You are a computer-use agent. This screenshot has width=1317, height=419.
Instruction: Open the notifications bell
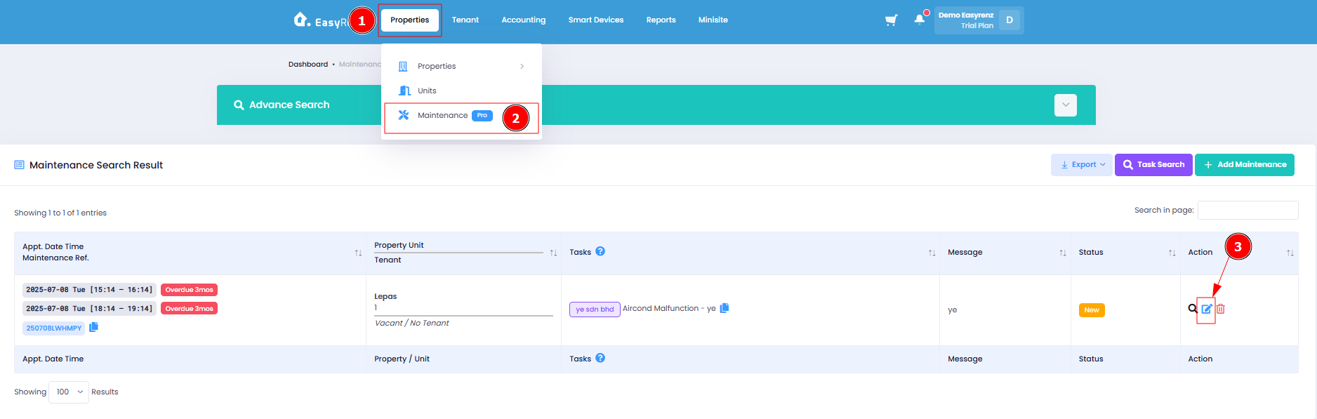pos(920,20)
